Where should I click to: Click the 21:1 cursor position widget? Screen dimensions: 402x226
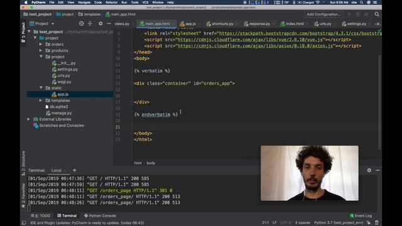point(265,223)
